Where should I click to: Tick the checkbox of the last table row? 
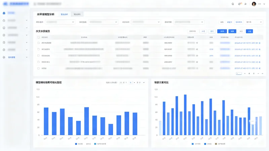click(x=38, y=68)
